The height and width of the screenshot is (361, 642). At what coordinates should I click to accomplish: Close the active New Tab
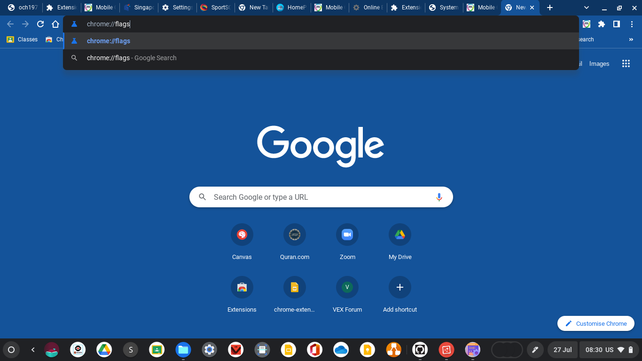click(532, 8)
